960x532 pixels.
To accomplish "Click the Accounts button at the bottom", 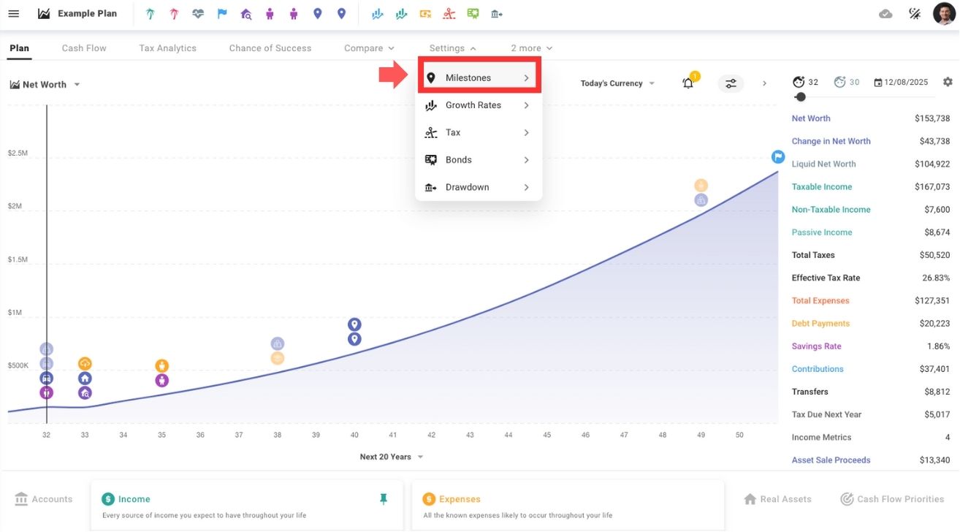I will tap(44, 499).
